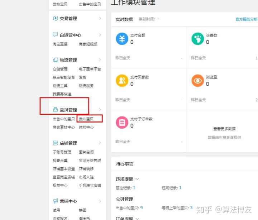Image resolution: width=258 pixels, height=220 pixels.
Task: Open 物流工具 link
Action: [60, 86]
